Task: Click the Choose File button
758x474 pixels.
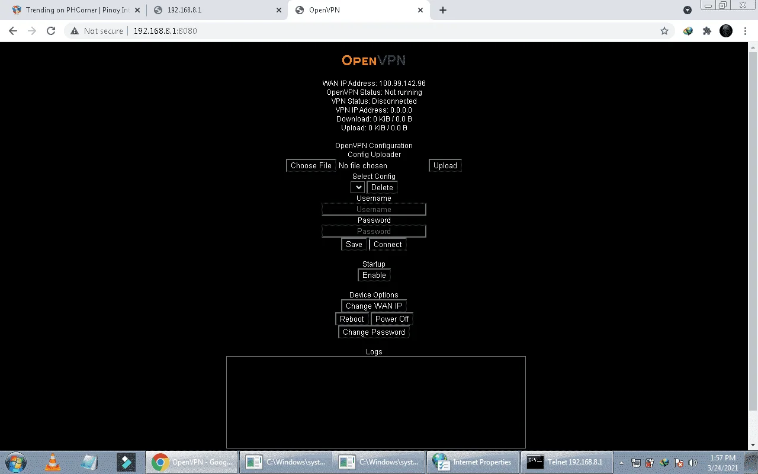Action: click(311, 166)
